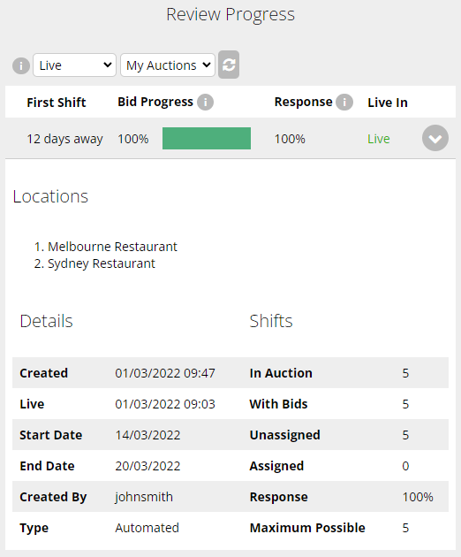Click the johnsmith creator name
This screenshot has height=557, width=461.
(x=144, y=497)
